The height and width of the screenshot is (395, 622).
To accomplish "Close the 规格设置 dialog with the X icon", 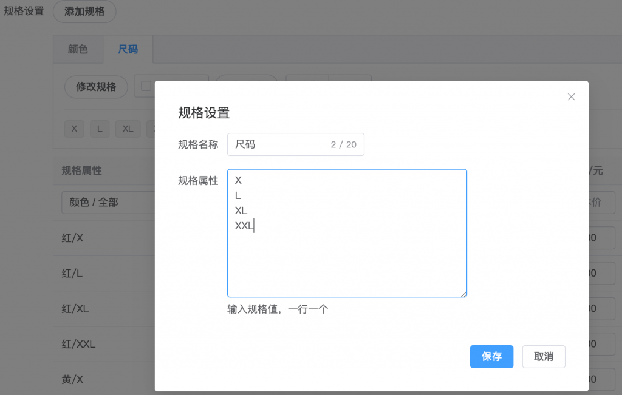I will click(x=571, y=96).
